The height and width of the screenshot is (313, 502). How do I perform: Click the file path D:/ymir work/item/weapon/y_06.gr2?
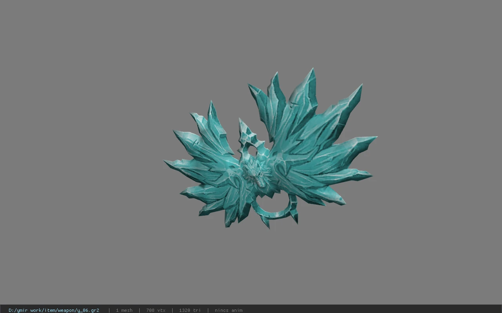coord(54,310)
